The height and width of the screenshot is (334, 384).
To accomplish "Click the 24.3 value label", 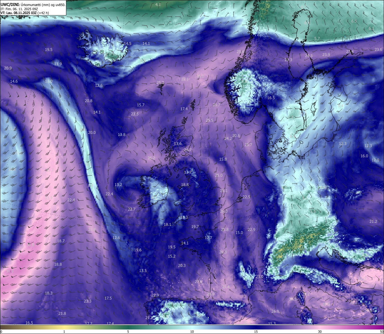I will [309, 56].
